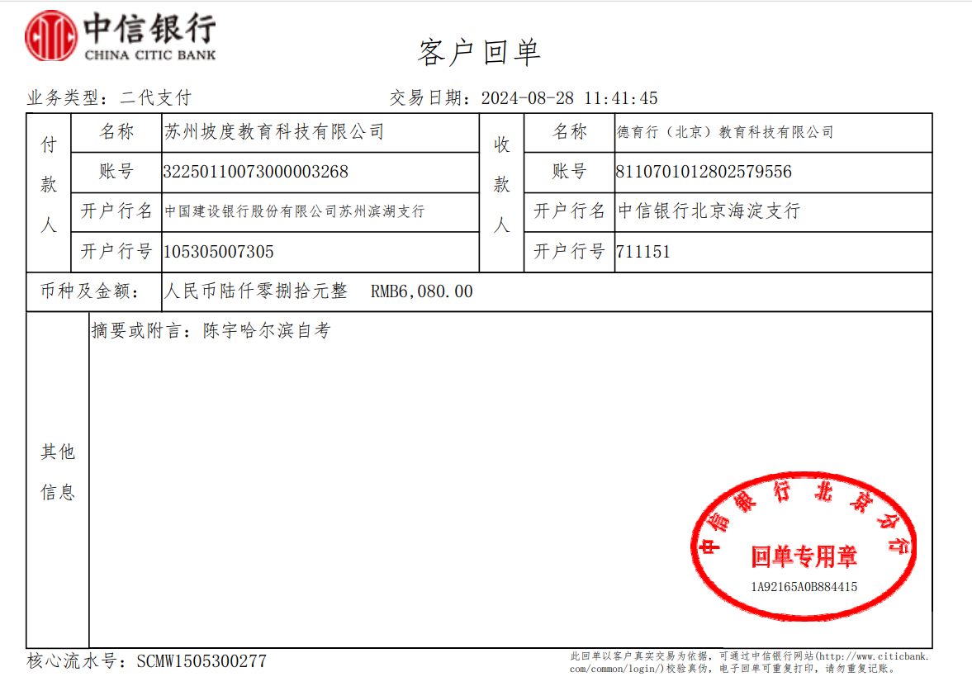Click the payee's 账号 label cell
The height and width of the screenshot is (691, 972).
(x=570, y=172)
